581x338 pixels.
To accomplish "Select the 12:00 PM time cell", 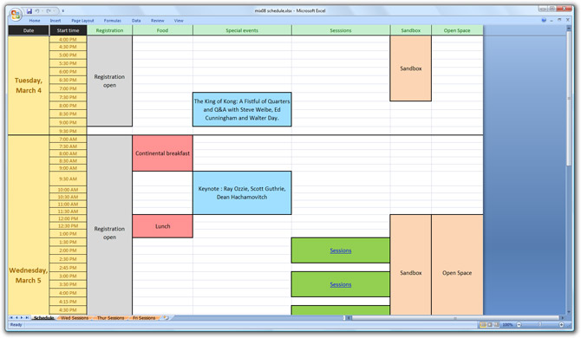I will (x=68, y=218).
